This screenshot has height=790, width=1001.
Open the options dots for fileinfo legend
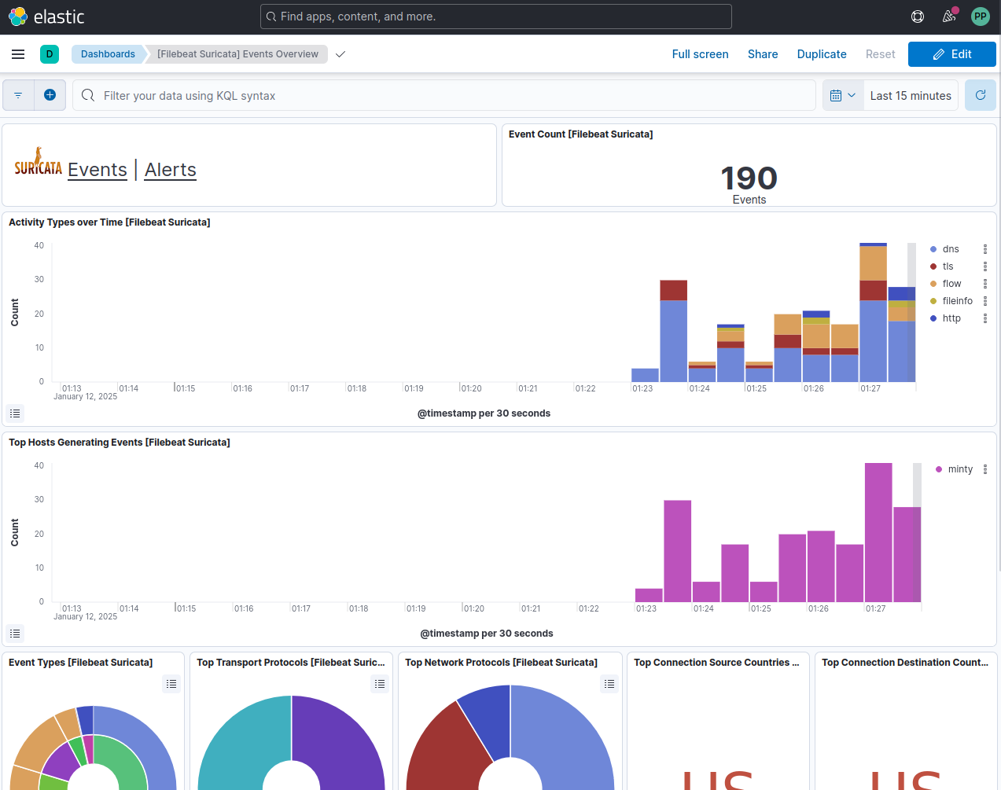click(x=985, y=301)
